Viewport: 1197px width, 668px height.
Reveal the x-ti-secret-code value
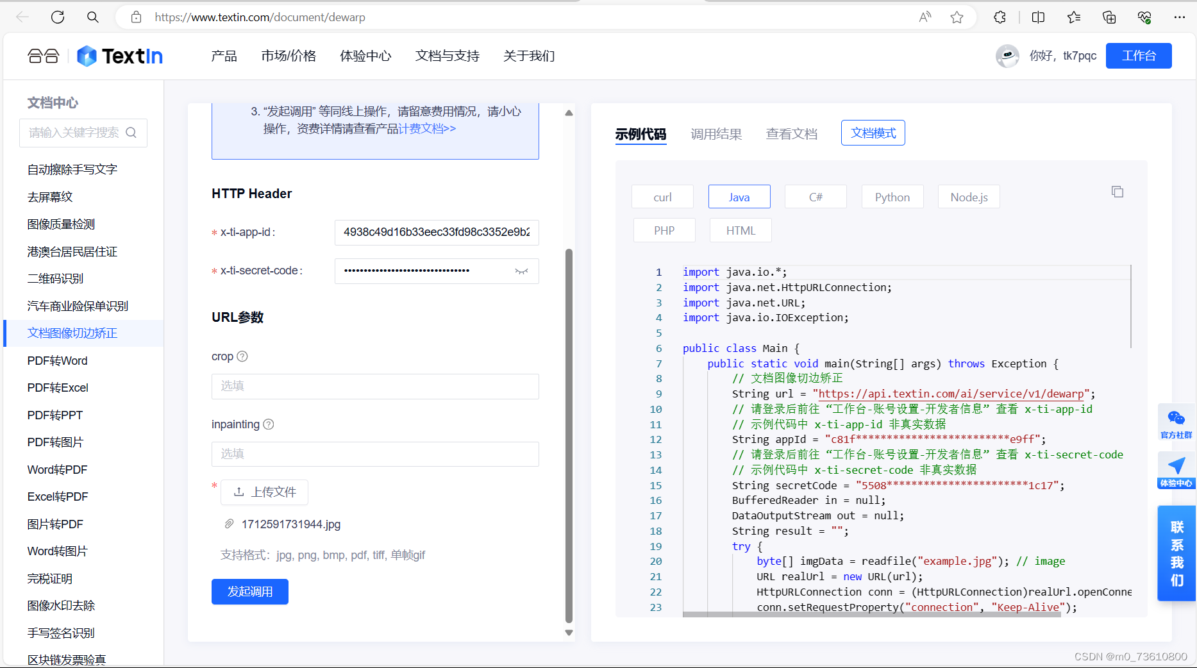click(x=521, y=271)
